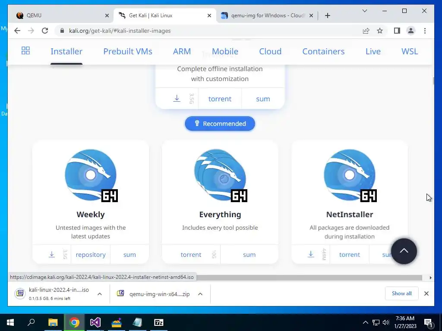Open File Explorer from taskbar
This screenshot has width=442, height=331.
pyautogui.click(x=53, y=322)
